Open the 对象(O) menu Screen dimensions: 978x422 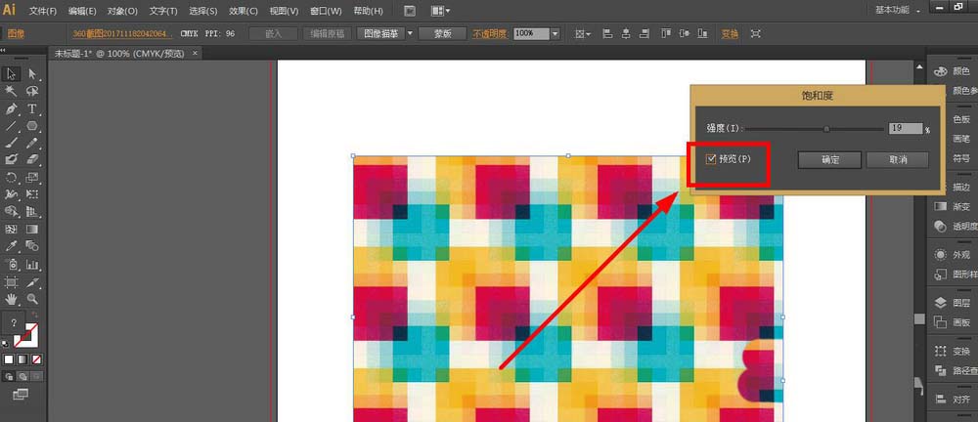[122, 11]
